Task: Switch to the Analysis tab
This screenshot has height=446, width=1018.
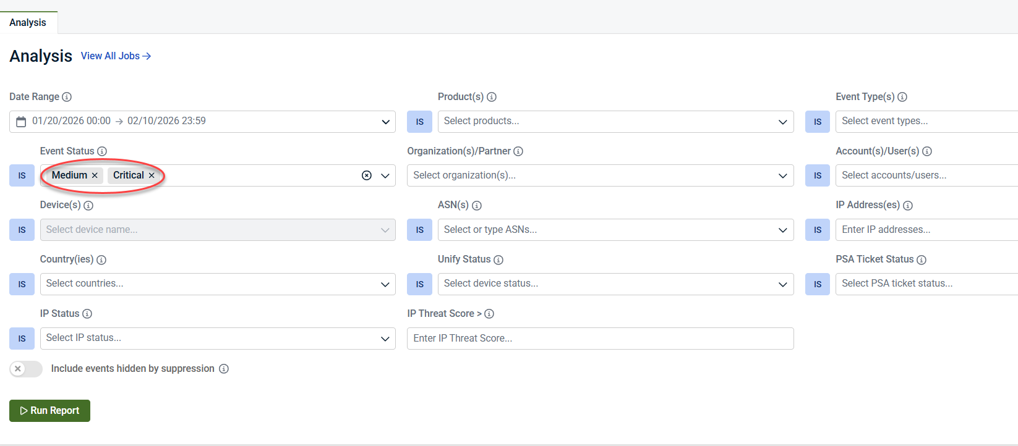Action: (28, 22)
